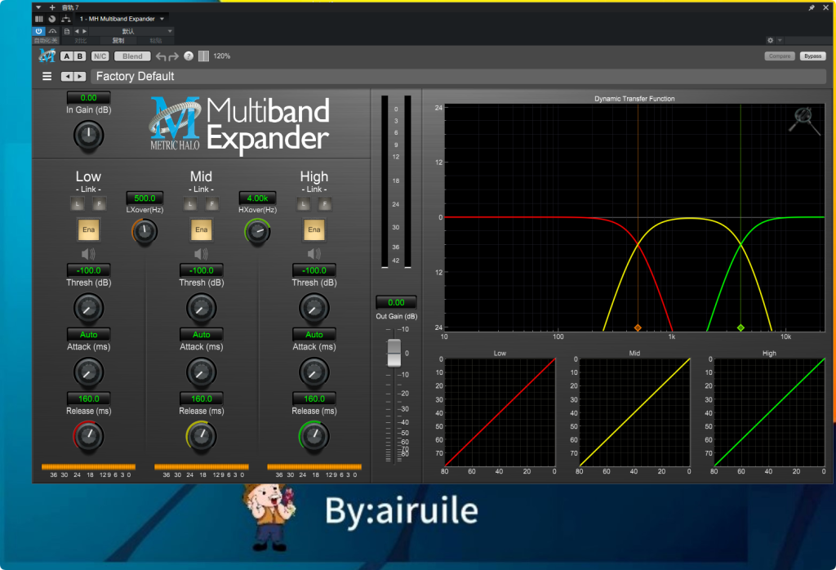Click the green high crossover diamond marker
This screenshot has height=570, width=836.
tap(740, 327)
